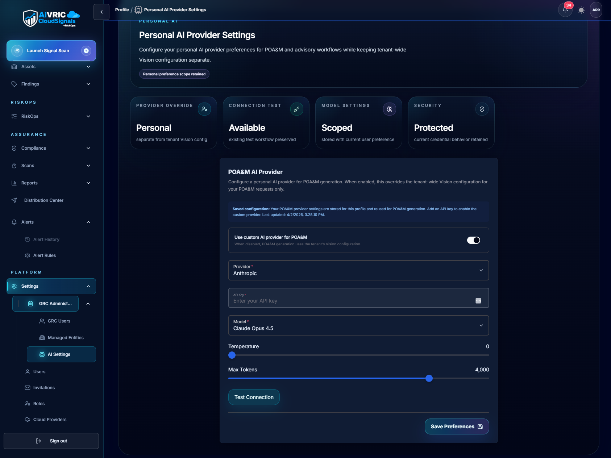
Task: Expand the Scans menu chevron
Action: click(x=88, y=166)
